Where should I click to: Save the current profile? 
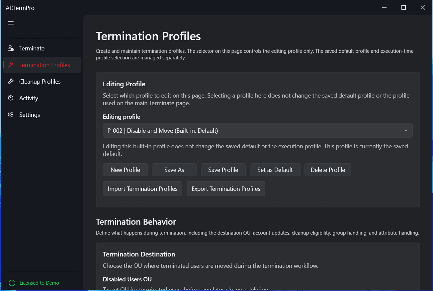tap(223, 170)
